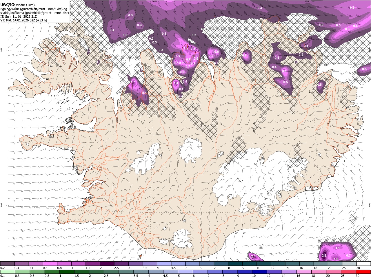Pick the darkest green swatch between 1 and 1.5

[x=67, y=272]
